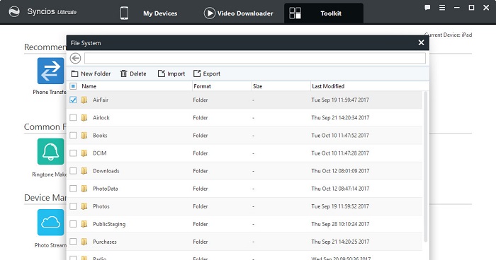Viewport: 496px width, 260px height.
Task: Select the AirFair folder name
Action: click(x=101, y=100)
